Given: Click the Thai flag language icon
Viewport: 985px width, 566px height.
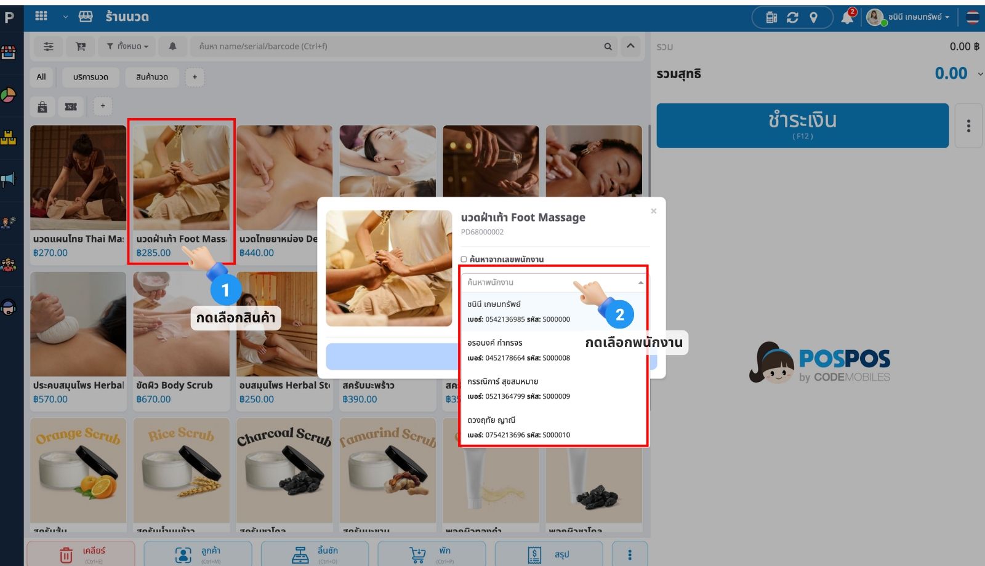Looking at the screenshot, I should (x=973, y=17).
